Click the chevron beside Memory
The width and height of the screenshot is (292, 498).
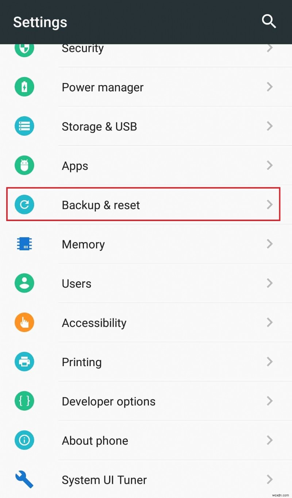tap(269, 244)
